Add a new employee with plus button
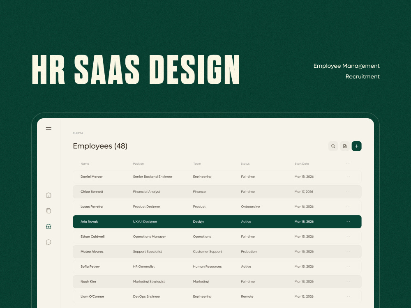 point(356,146)
